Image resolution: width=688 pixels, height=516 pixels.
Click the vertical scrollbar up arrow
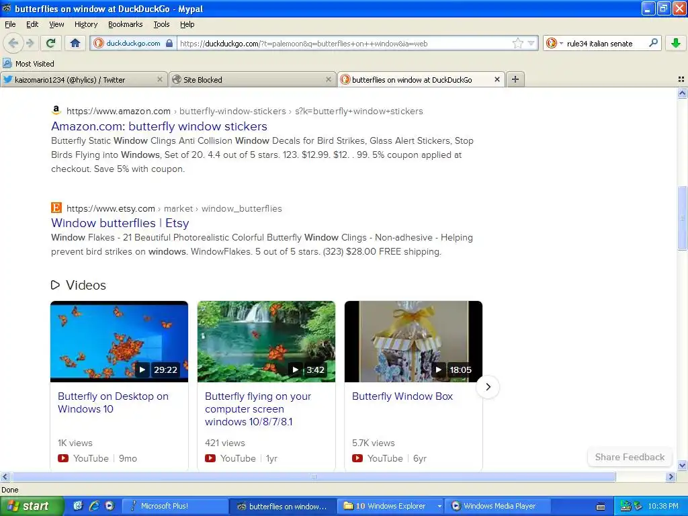coord(682,93)
